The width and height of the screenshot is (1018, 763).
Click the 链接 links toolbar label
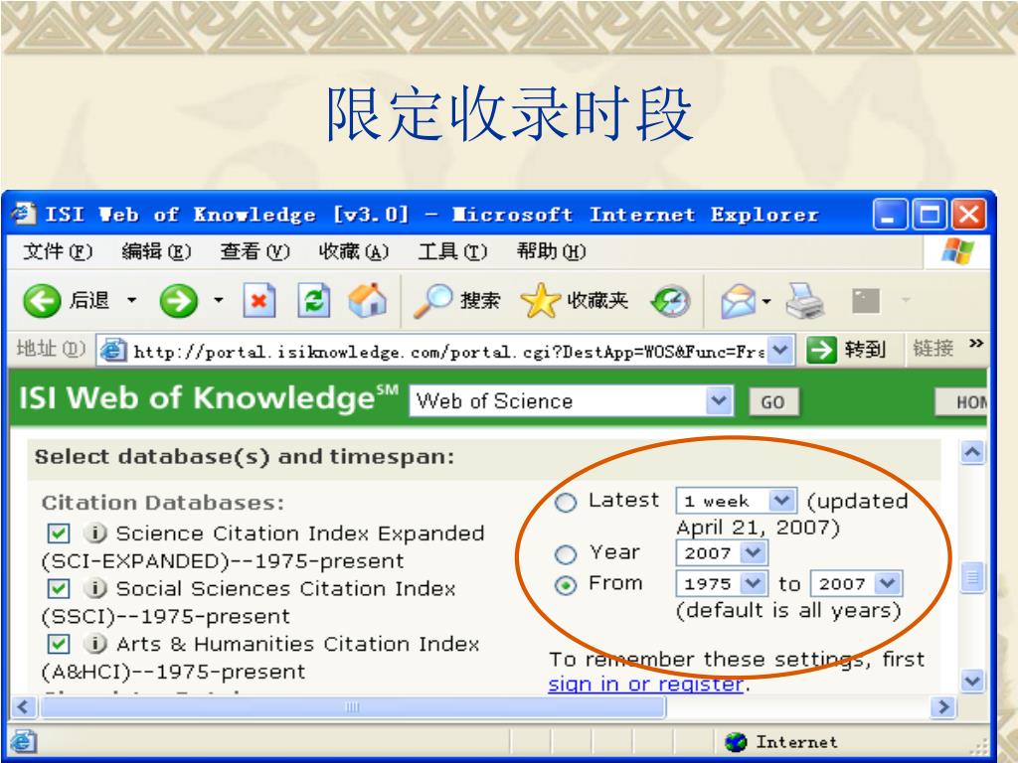click(x=933, y=349)
